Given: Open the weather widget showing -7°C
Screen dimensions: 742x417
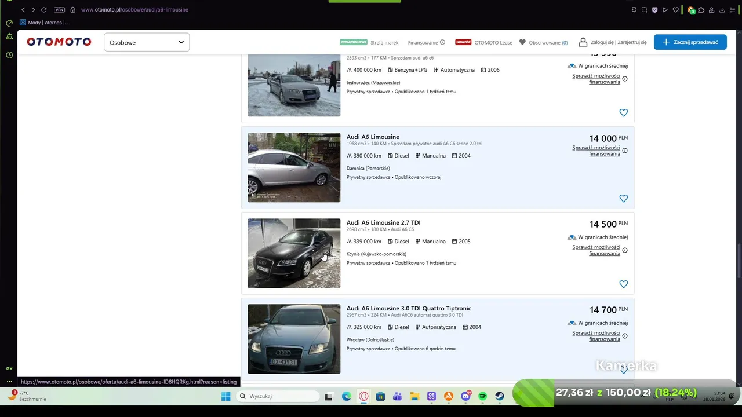Looking at the screenshot, I should 26,396.
